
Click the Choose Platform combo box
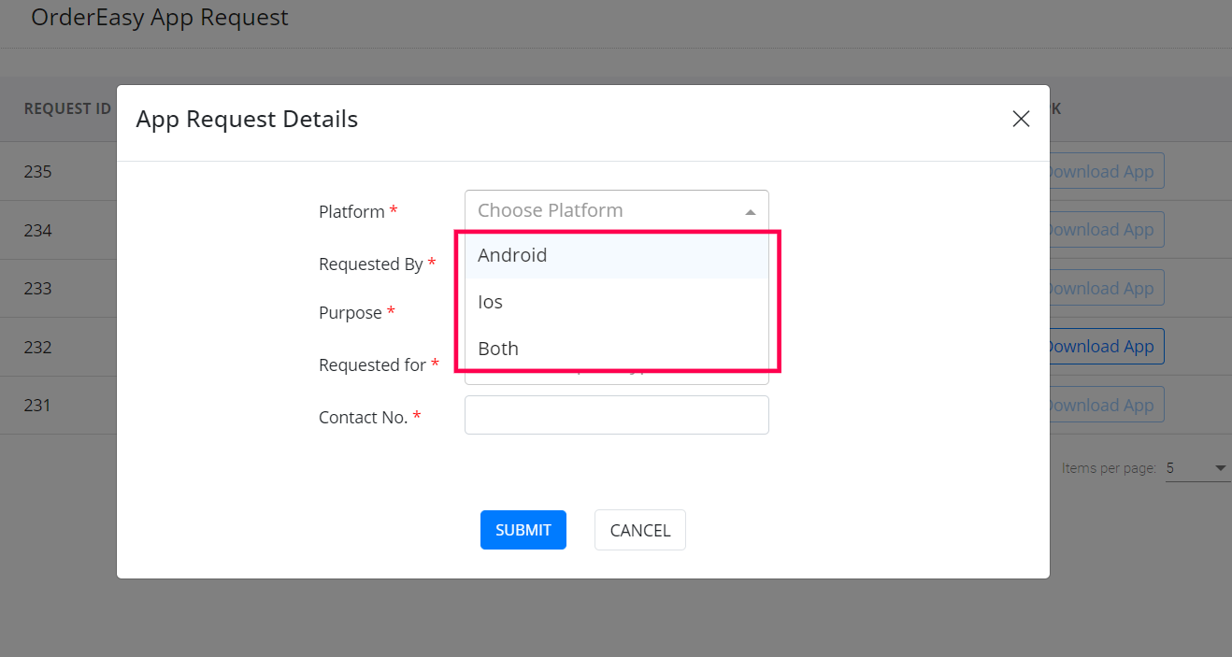pos(608,210)
